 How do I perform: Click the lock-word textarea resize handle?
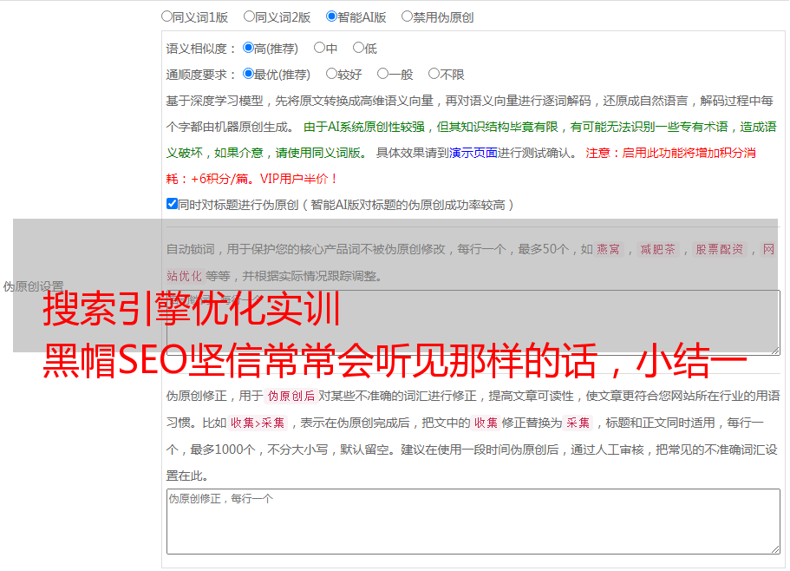tap(775, 351)
